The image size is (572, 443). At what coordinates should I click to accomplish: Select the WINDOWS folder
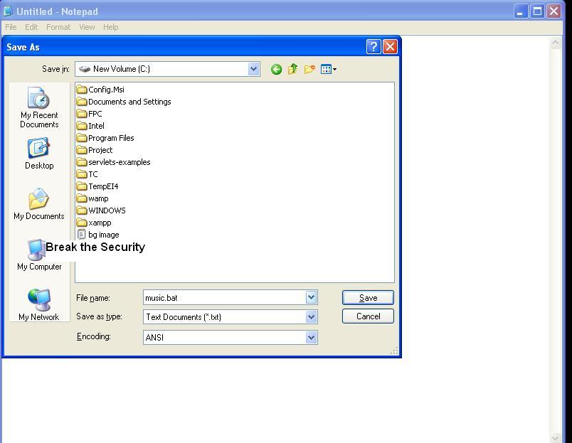(102, 210)
